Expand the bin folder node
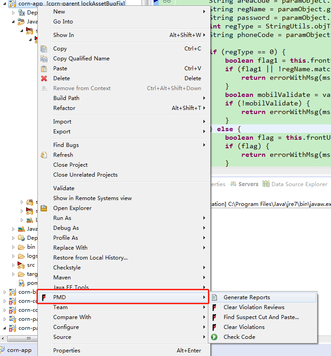The height and width of the screenshot is (356, 331). (x=13, y=247)
